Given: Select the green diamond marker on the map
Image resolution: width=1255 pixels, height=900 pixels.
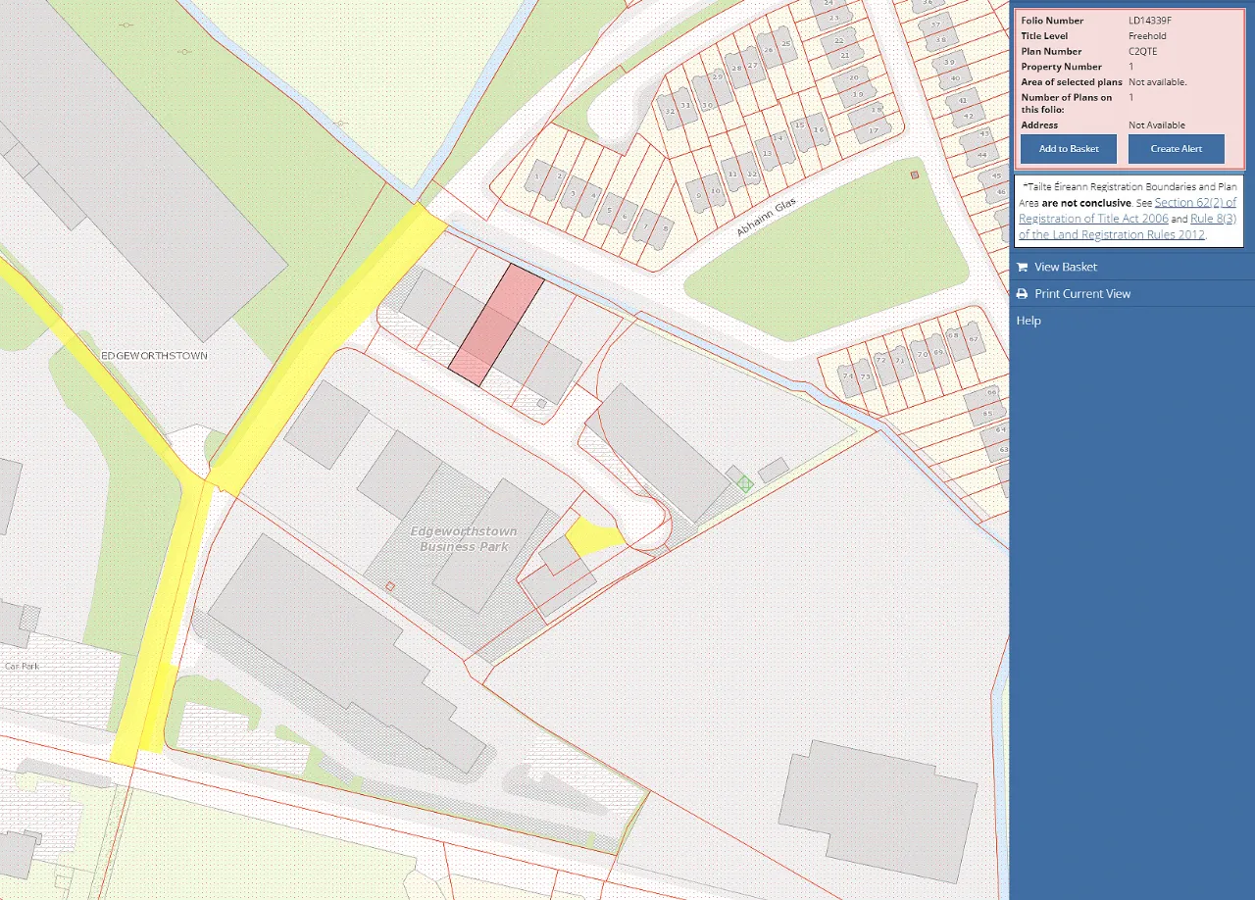Looking at the screenshot, I should coord(746,483).
